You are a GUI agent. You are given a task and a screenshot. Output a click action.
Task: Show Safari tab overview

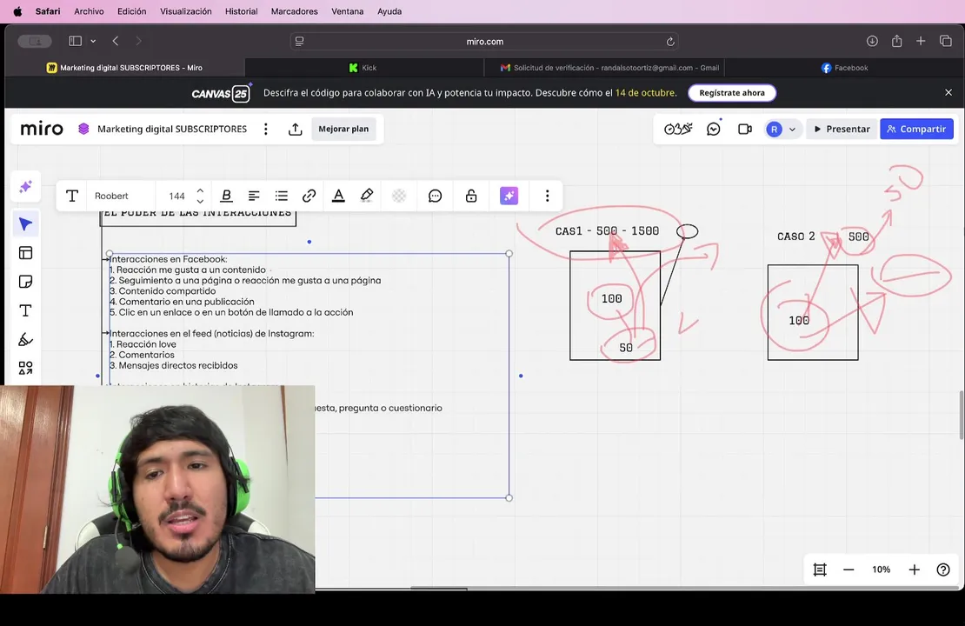(946, 41)
